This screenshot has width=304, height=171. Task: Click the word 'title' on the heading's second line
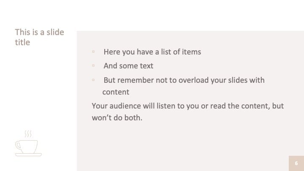[22, 42]
